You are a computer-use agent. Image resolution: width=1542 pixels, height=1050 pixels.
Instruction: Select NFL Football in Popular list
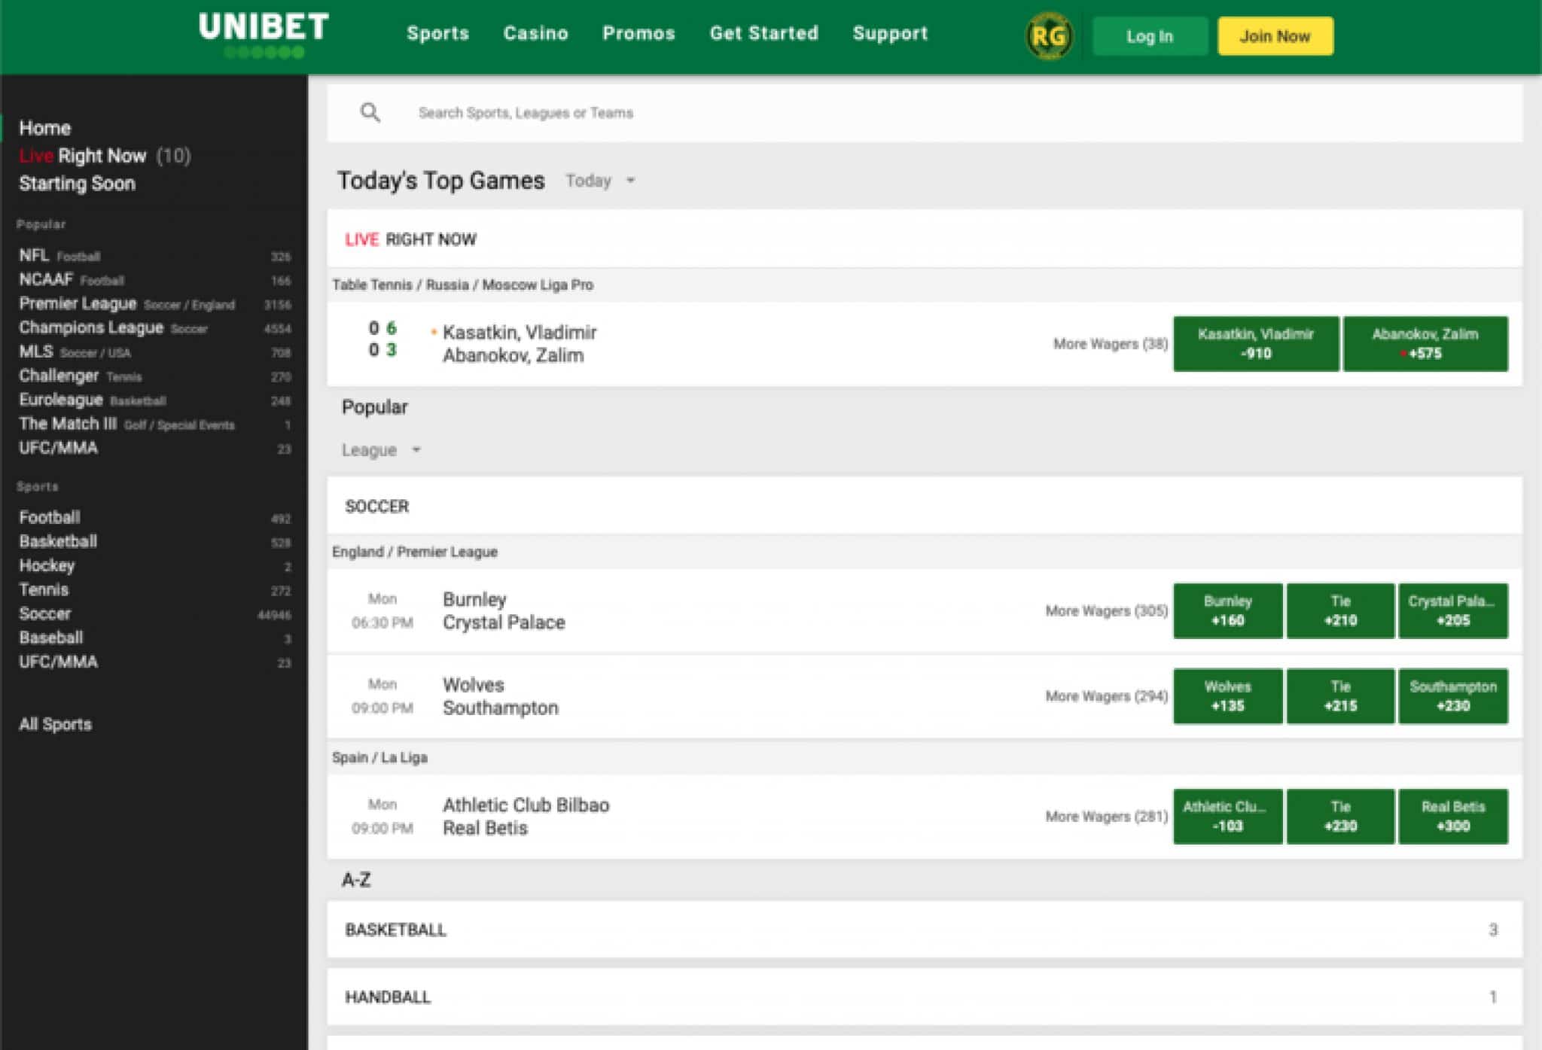click(x=154, y=256)
